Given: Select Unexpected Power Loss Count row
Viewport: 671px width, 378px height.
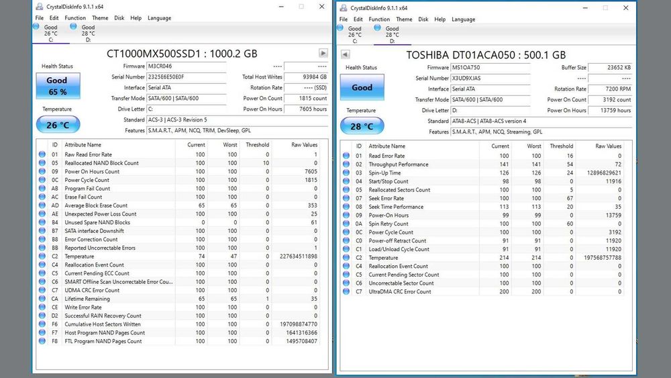Looking at the screenshot, I should click(x=178, y=214).
